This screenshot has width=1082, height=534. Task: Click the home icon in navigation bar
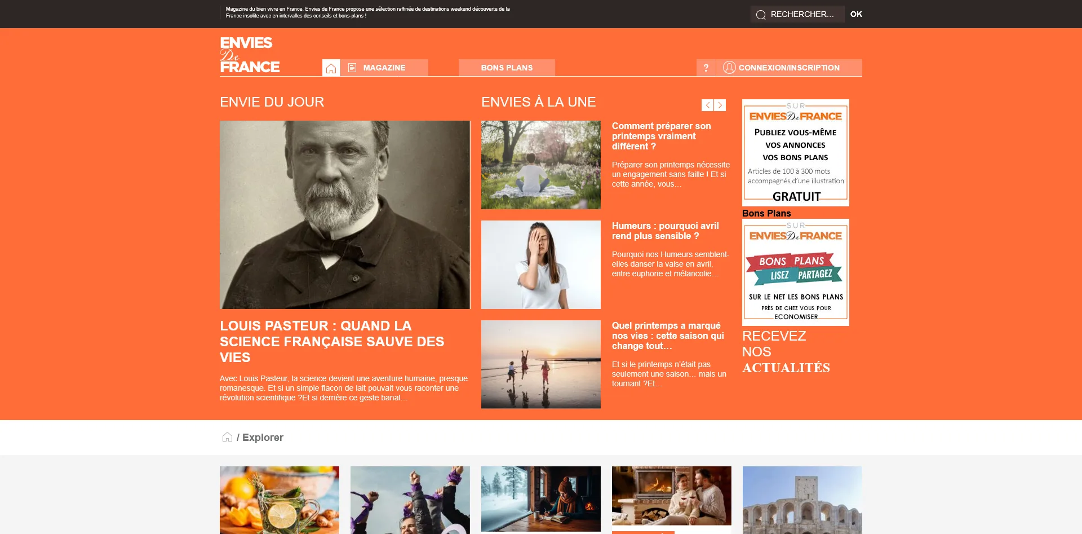pyautogui.click(x=331, y=68)
